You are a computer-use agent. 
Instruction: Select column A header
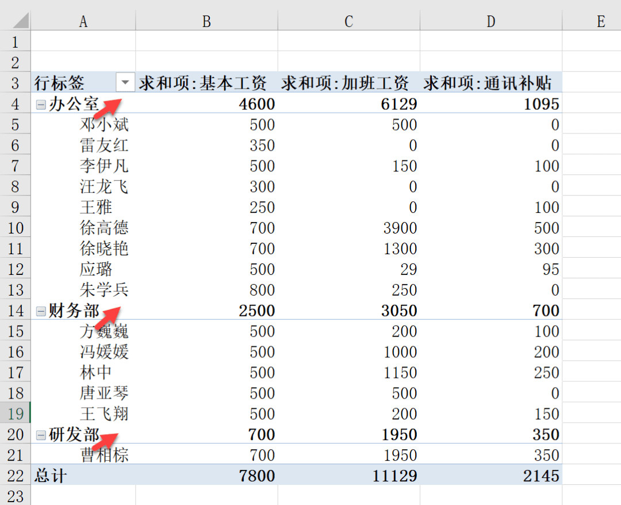(x=83, y=21)
